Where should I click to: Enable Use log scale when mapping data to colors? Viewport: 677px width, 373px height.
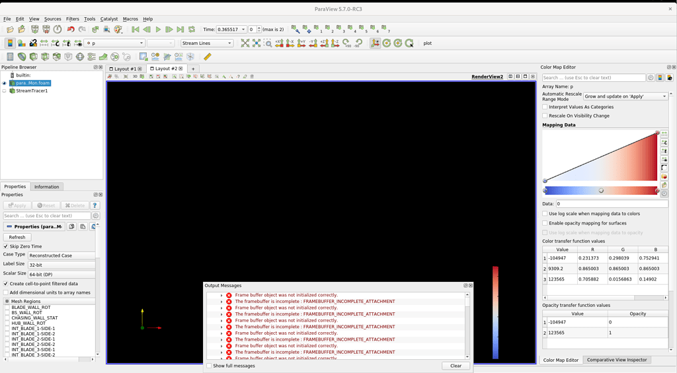(x=545, y=213)
